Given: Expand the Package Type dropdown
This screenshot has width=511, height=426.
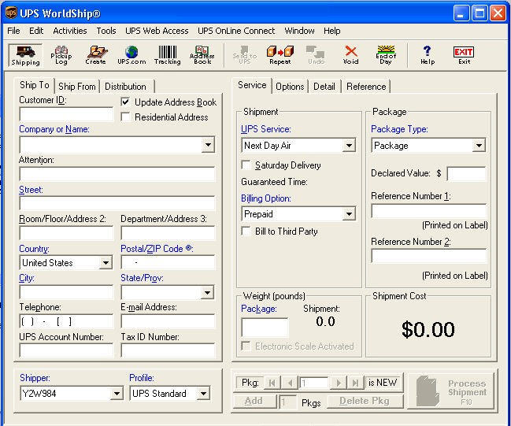Looking at the screenshot, I should pos(479,146).
